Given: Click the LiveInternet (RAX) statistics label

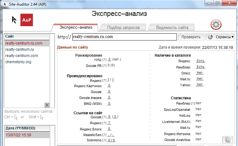Looking at the screenshot, I should click(176, 122).
